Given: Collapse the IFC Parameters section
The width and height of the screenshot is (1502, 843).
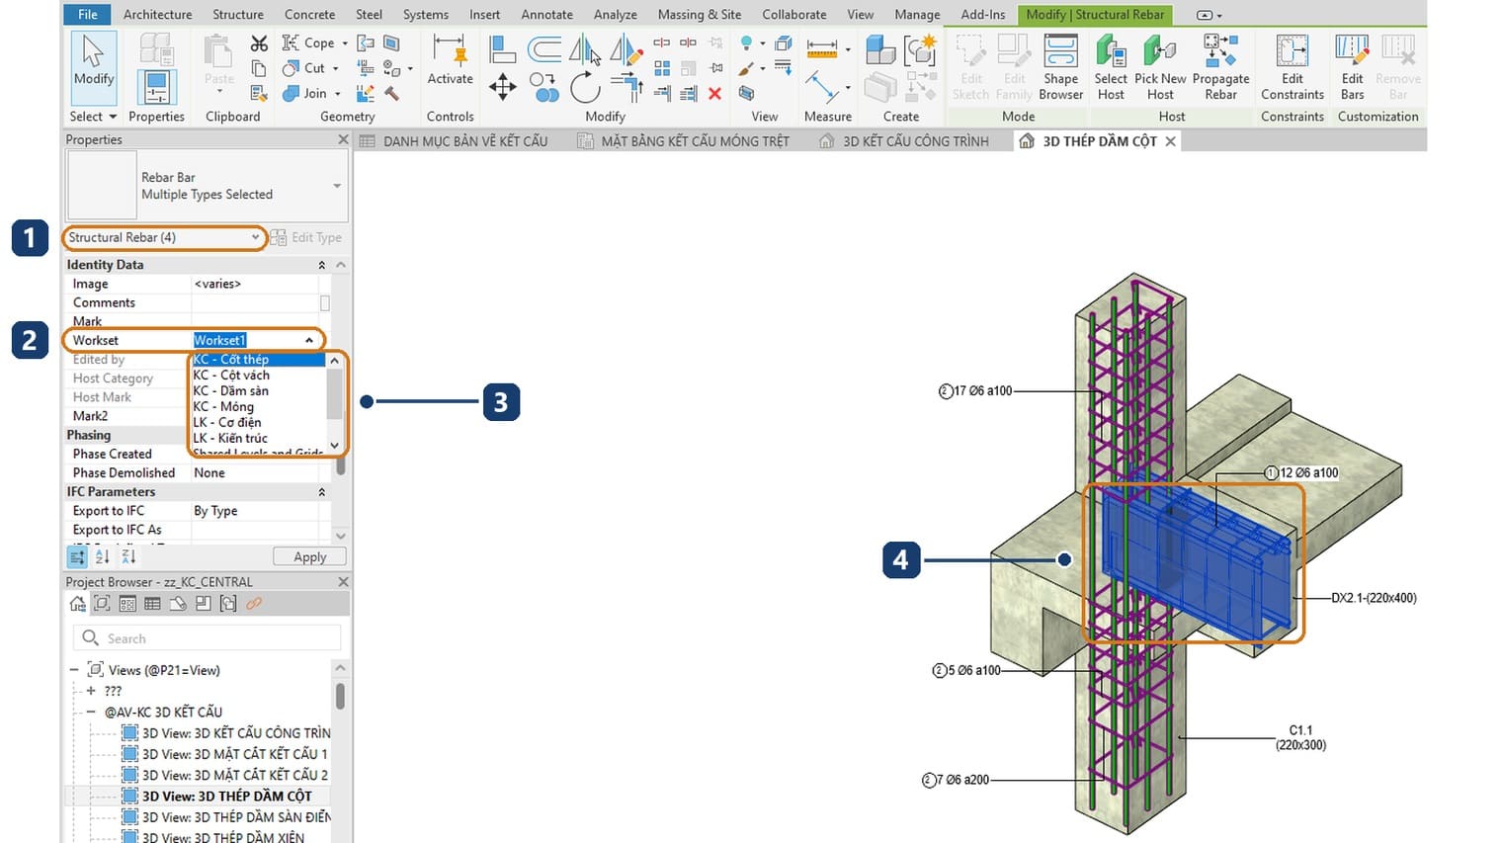Looking at the screenshot, I should coord(321,491).
